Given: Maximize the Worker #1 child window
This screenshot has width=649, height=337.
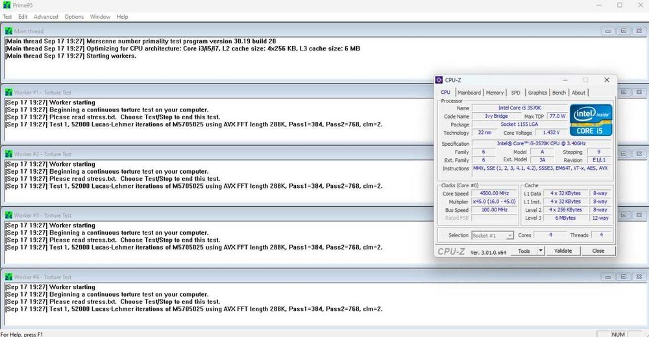Looking at the screenshot, I should point(623,92).
